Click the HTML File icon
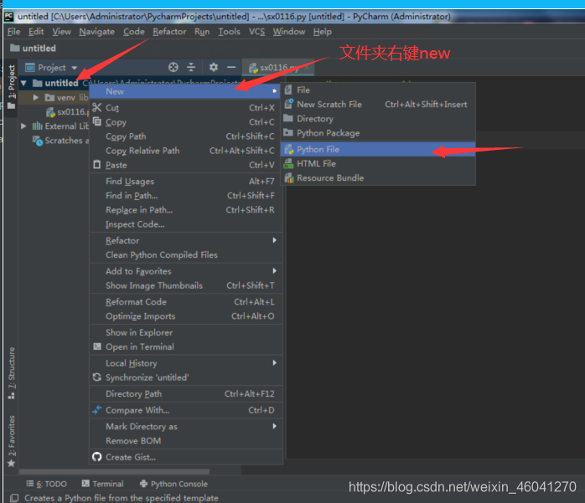Viewport: 585px width, 503px height. pos(288,163)
